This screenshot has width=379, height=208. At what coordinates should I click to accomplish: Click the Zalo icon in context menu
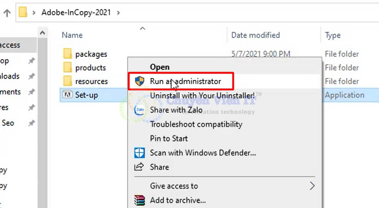coord(139,110)
